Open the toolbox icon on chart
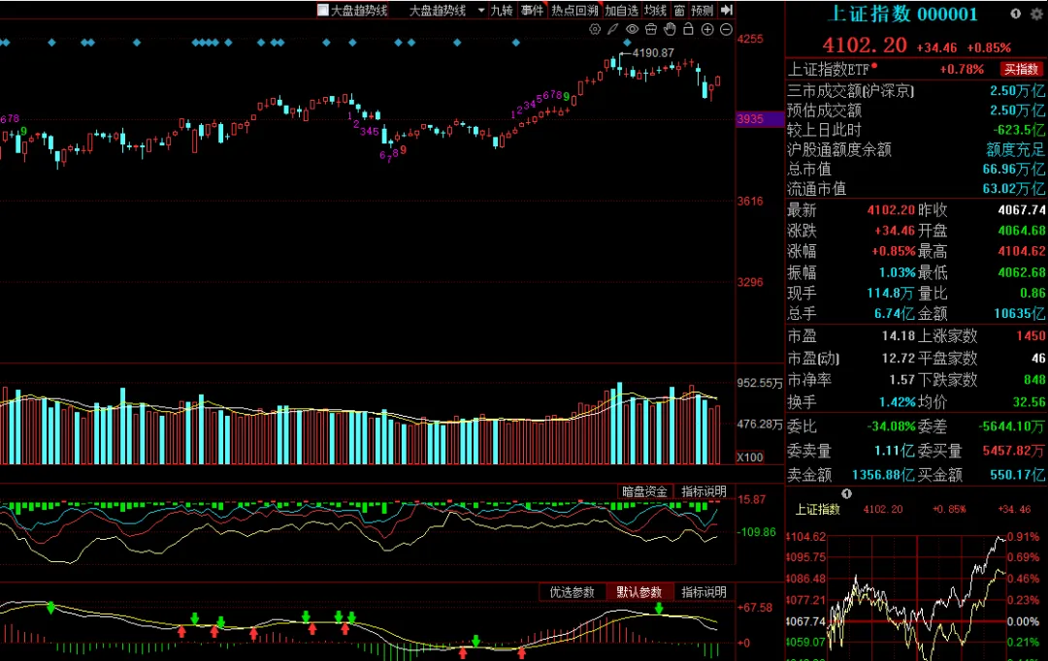This screenshot has width=1048, height=661. pyautogui.click(x=650, y=29)
